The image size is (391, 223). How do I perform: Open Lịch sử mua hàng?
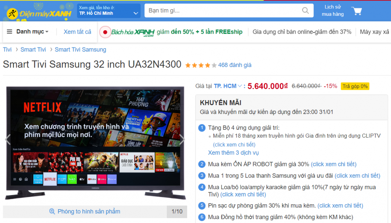(x=333, y=10)
